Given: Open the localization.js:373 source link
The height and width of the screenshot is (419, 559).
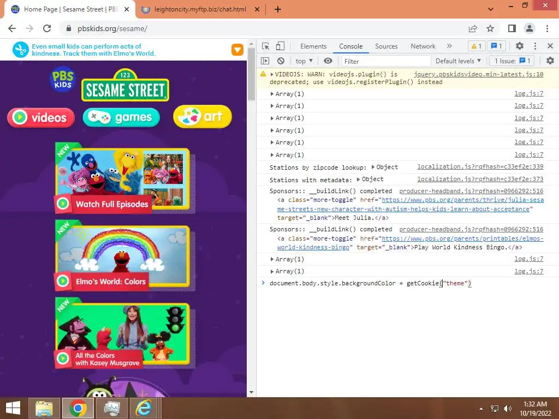Looking at the screenshot, I should pos(480,179).
